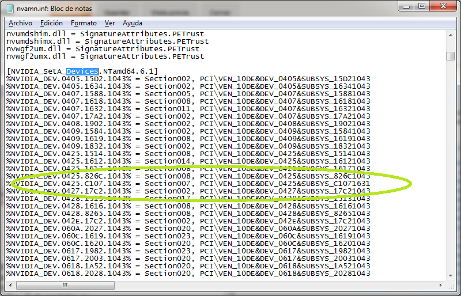Click the text SUBSYS_20271043
This screenshot has height=296, width=461.
(x=336, y=229)
